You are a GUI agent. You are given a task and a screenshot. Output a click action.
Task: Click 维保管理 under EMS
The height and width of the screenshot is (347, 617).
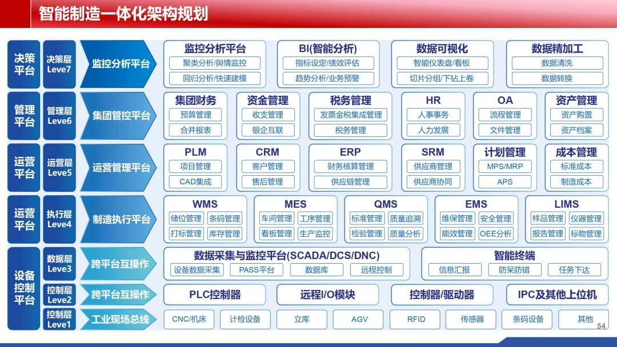tap(457, 219)
